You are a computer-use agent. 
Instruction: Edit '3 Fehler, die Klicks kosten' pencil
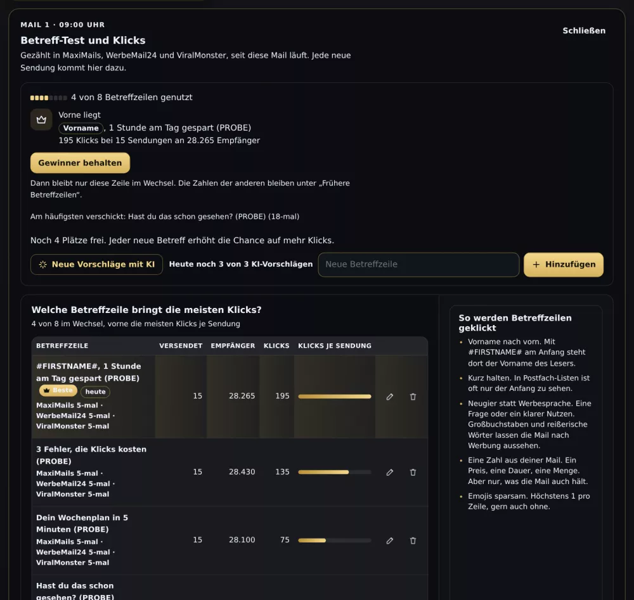click(389, 472)
